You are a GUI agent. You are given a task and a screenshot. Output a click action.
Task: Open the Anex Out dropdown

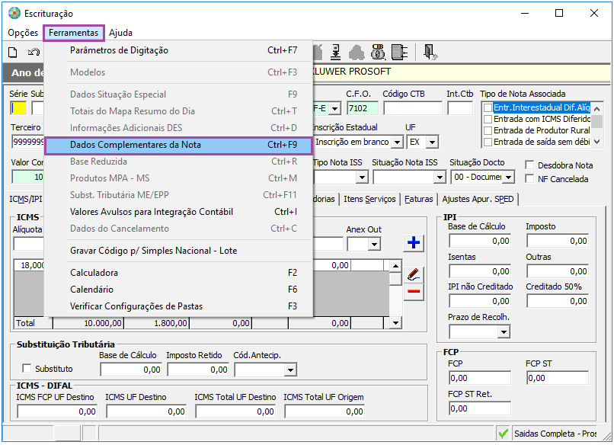(x=374, y=245)
